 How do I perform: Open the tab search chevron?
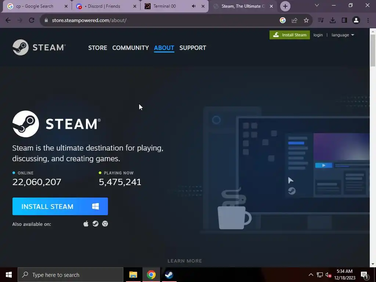click(x=317, y=5)
